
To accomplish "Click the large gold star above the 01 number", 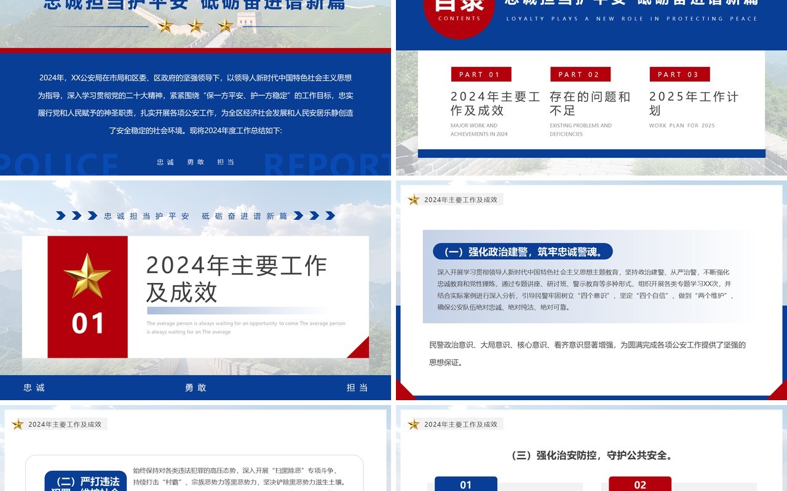I will (87, 276).
